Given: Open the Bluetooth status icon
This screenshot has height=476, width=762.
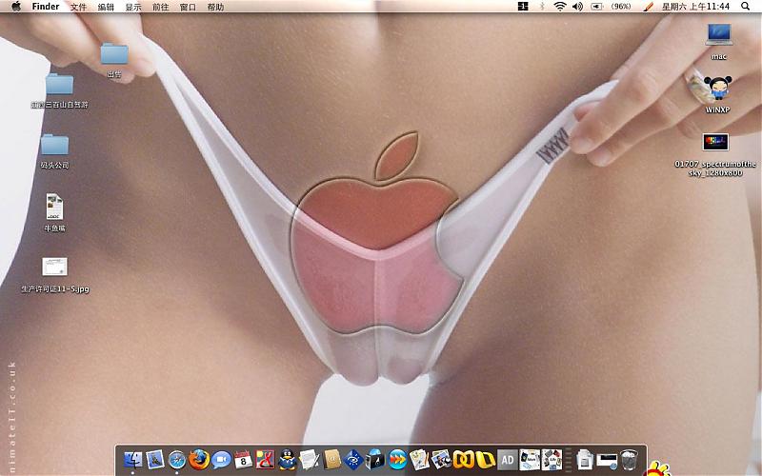Looking at the screenshot, I should (542, 7).
